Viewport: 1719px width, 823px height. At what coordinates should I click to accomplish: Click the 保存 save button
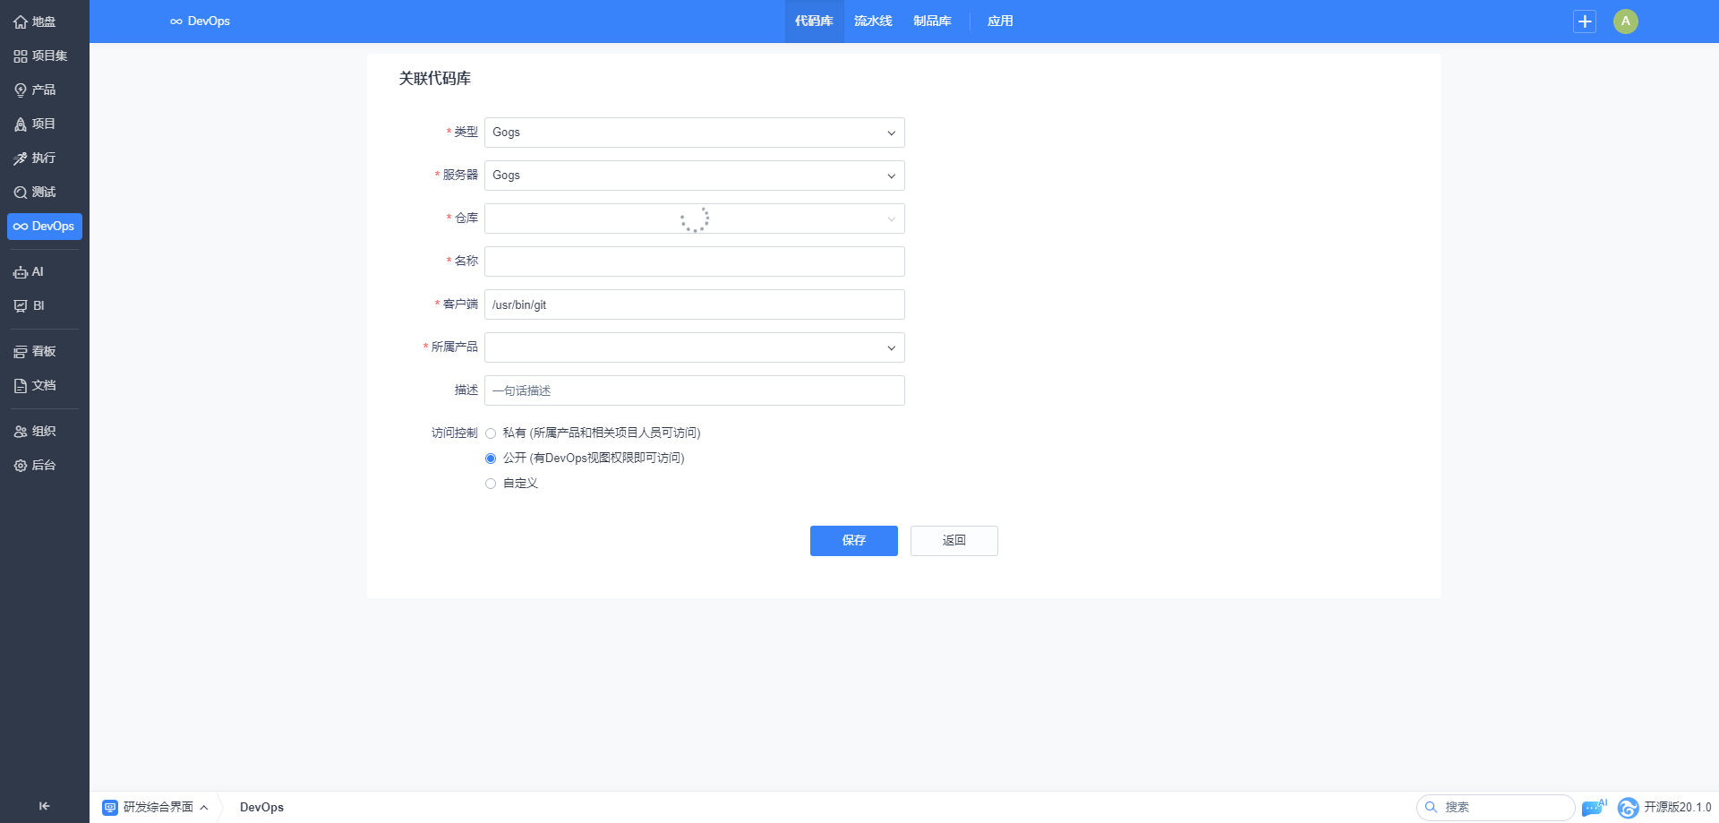pyautogui.click(x=854, y=541)
